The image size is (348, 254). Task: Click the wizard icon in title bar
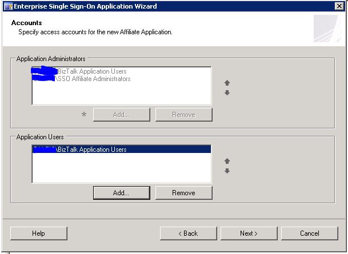tap(9, 6)
